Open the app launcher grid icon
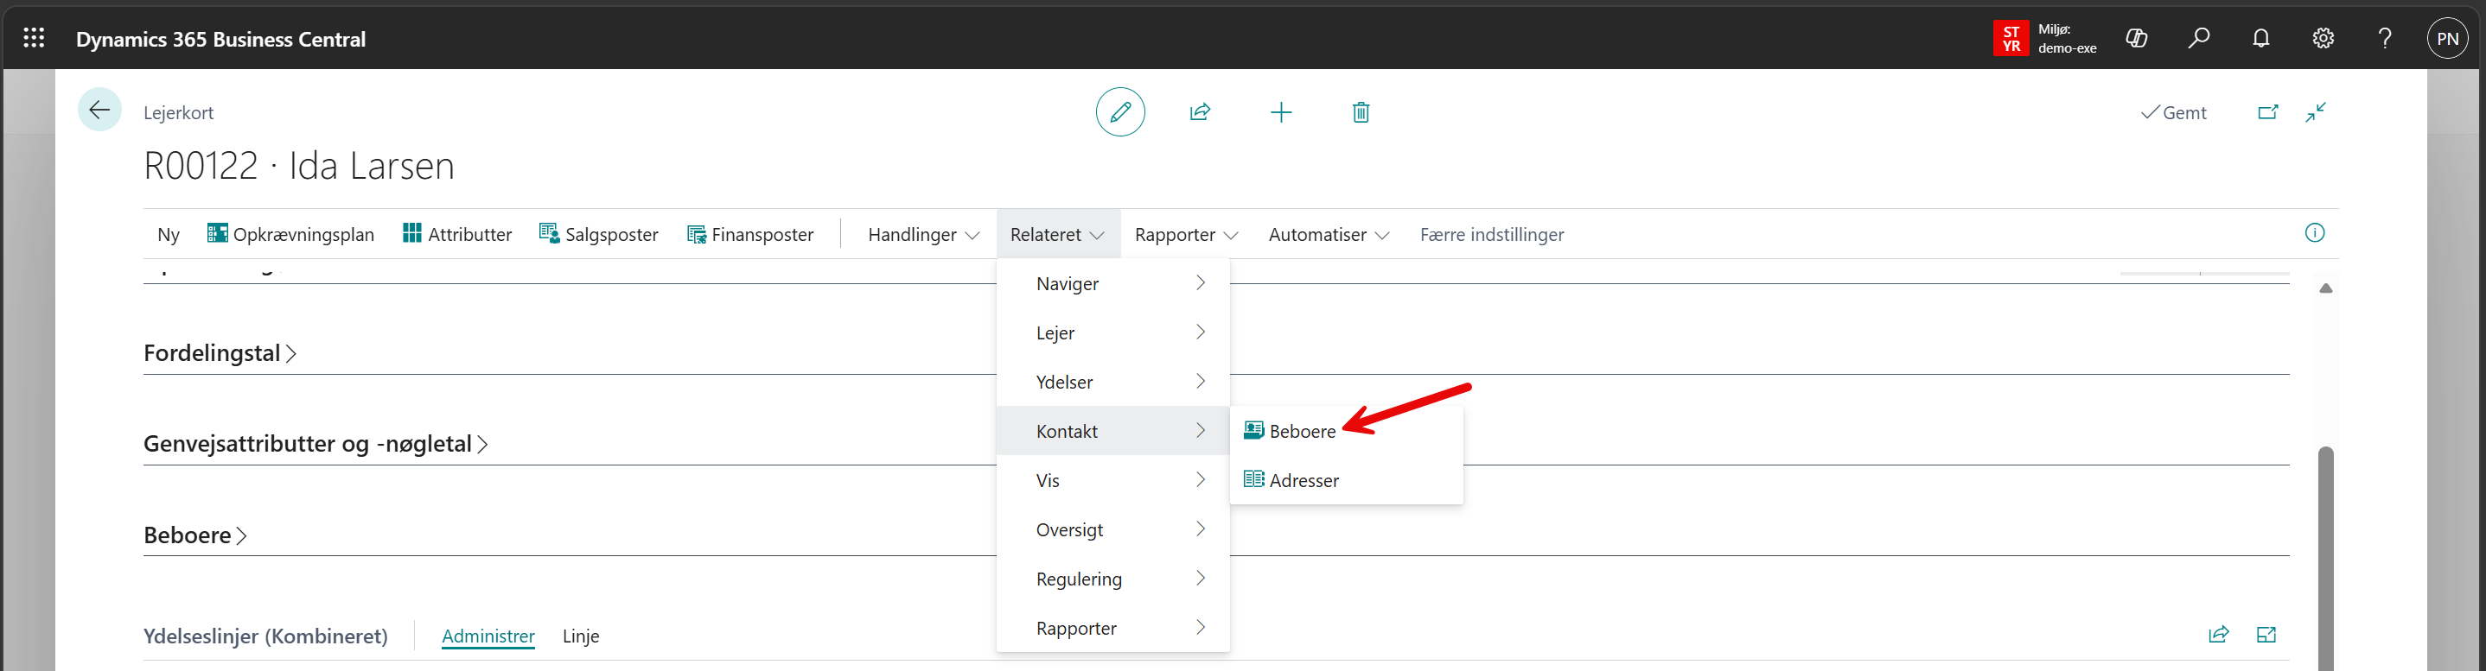The width and height of the screenshot is (2486, 671). tap(34, 39)
